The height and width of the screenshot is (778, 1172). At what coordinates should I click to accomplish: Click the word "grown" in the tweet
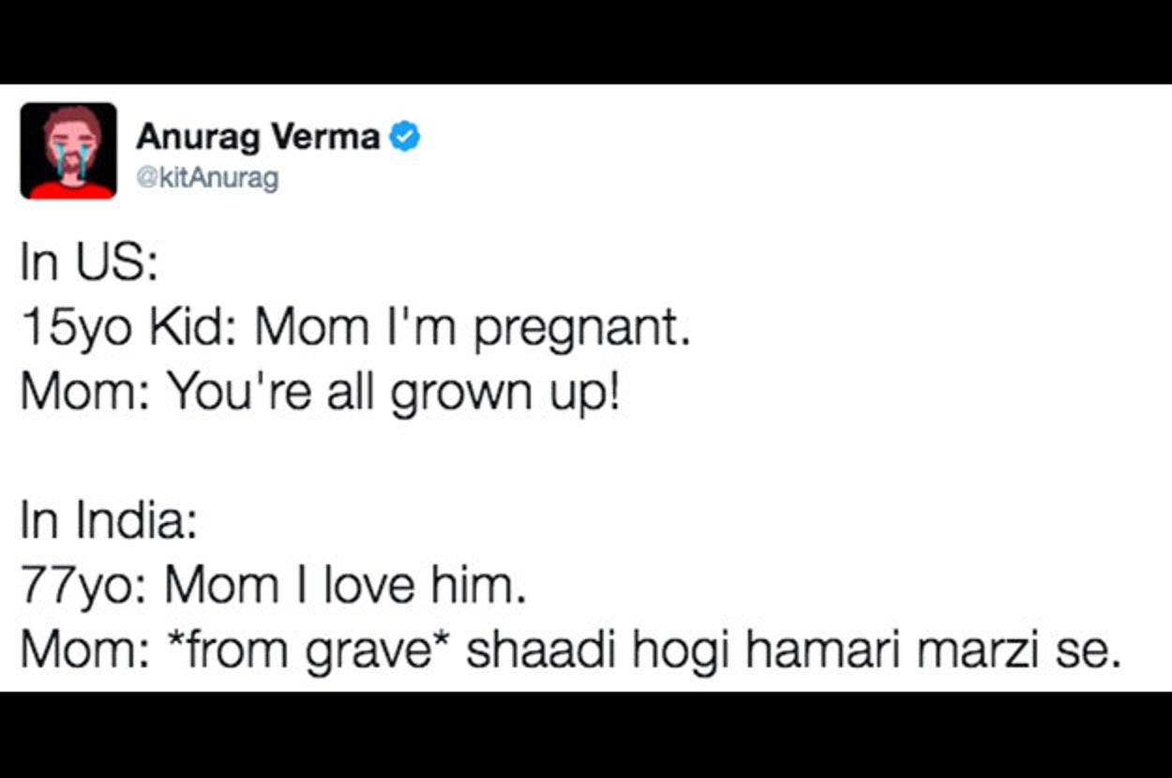pos(446,394)
